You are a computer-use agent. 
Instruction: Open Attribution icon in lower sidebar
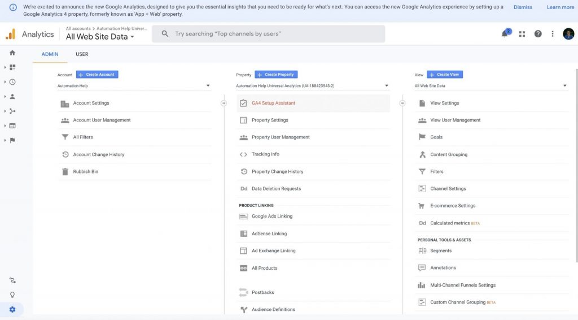[12, 280]
